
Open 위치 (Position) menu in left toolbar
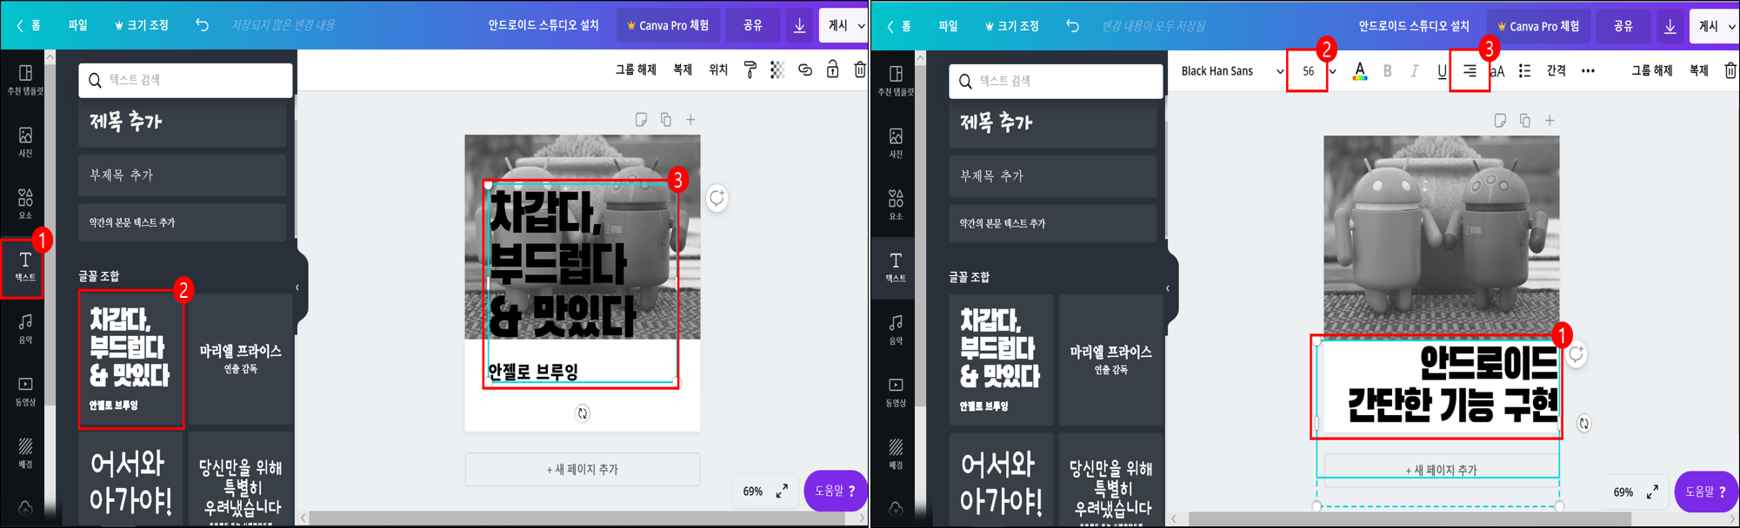click(x=718, y=70)
